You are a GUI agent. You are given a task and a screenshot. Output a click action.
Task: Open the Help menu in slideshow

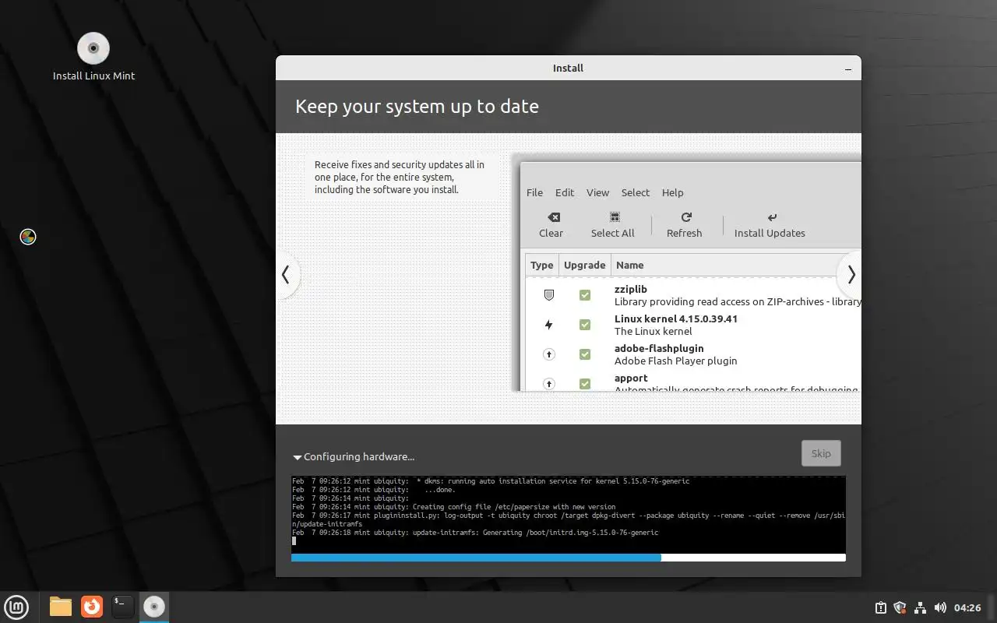(x=672, y=192)
